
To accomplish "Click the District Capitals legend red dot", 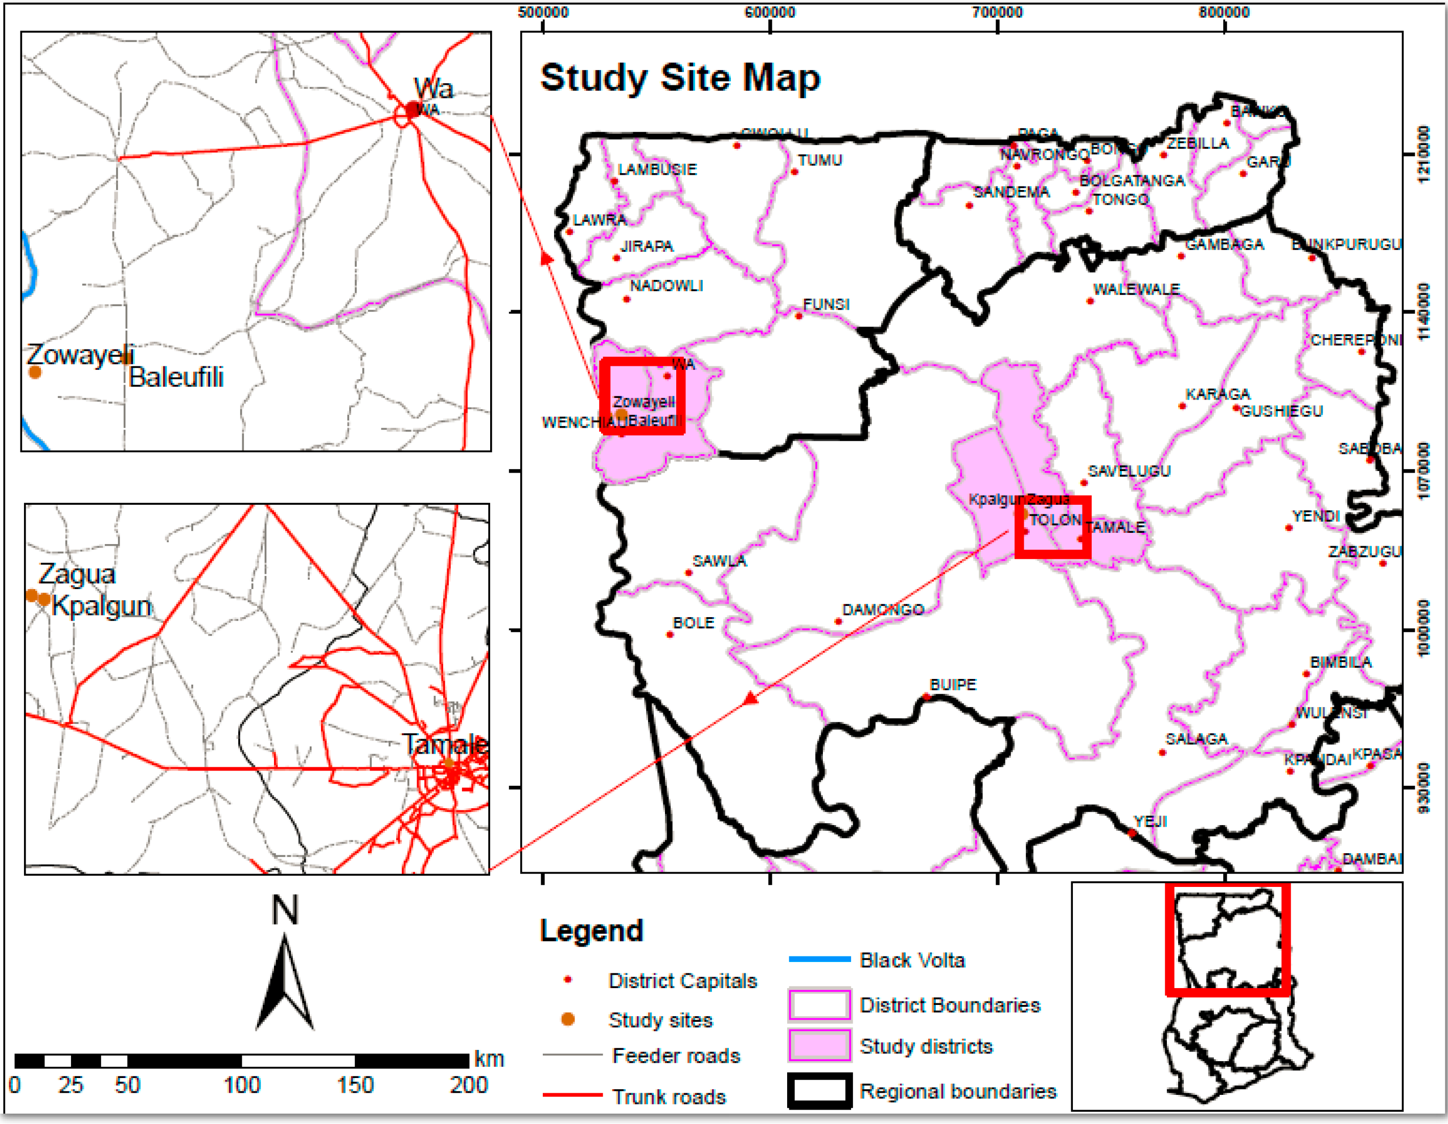I will 567,979.
